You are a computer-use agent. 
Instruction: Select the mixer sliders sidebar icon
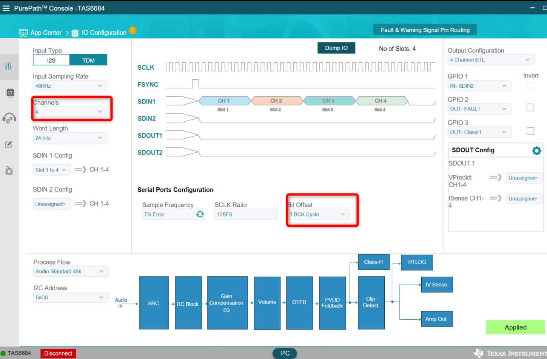point(9,67)
